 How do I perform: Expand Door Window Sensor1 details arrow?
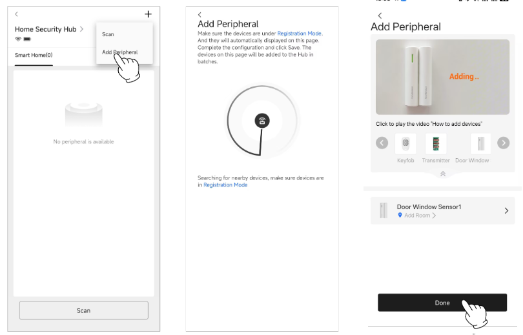pyautogui.click(x=506, y=210)
